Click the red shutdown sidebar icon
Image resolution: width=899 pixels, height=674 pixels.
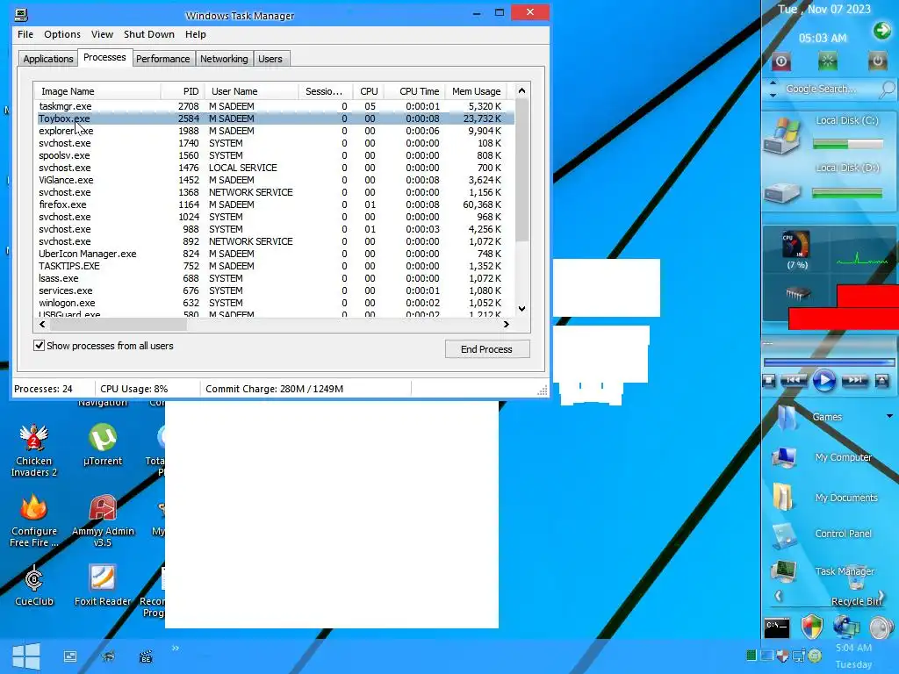(780, 61)
